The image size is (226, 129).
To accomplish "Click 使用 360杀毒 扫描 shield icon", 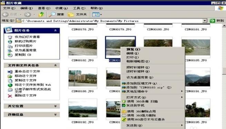I will pos(124,101).
